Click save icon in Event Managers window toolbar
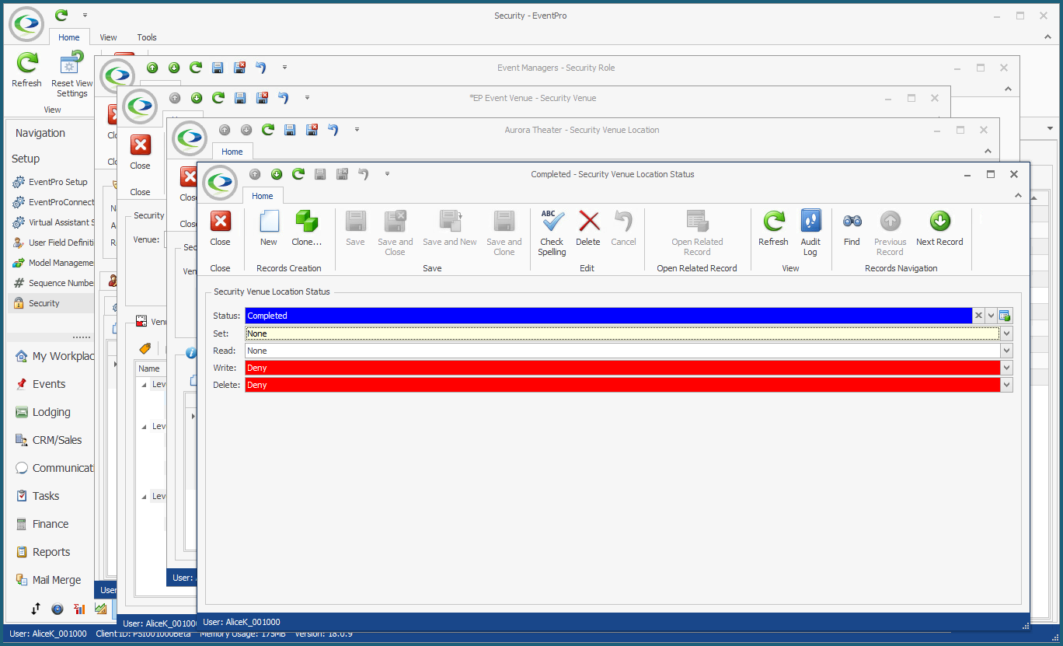The height and width of the screenshot is (646, 1063). point(218,68)
